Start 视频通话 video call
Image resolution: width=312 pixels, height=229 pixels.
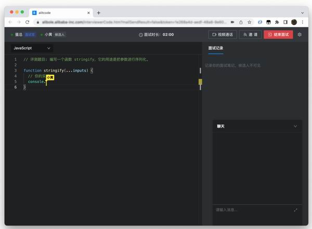pyautogui.click(x=223, y=35)
